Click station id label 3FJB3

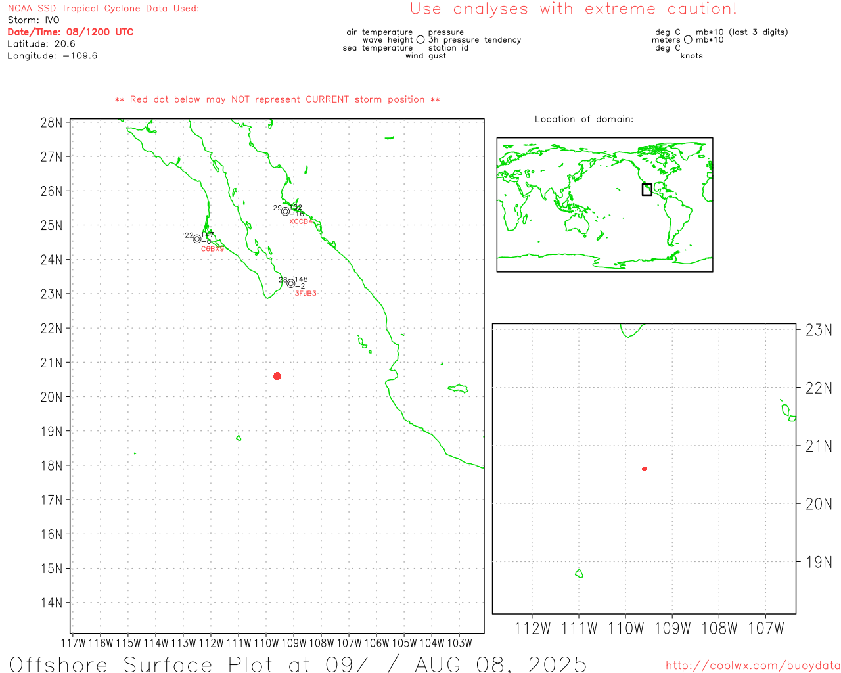click(306, 294)
